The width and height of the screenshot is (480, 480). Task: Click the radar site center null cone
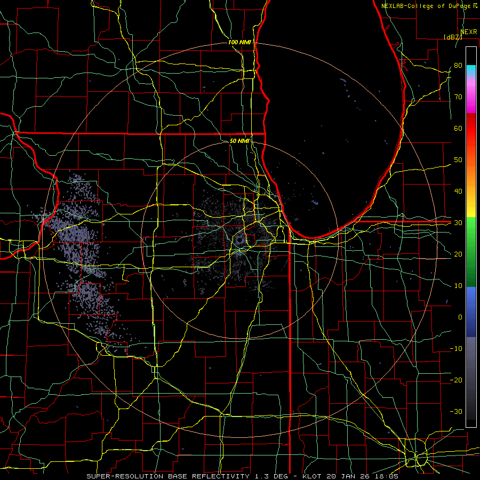click(x=239, y=241)
